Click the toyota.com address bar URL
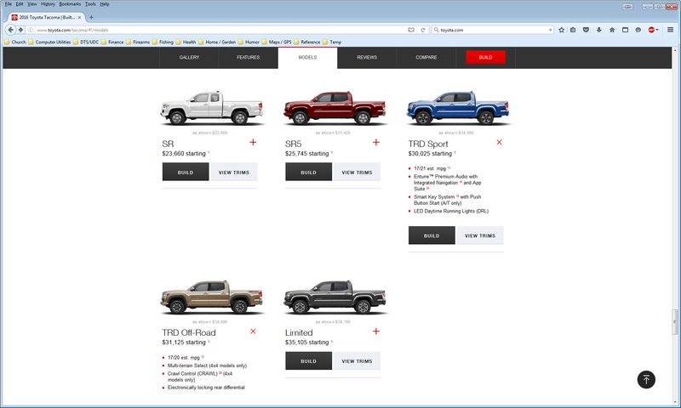 (x=72, y=30)
